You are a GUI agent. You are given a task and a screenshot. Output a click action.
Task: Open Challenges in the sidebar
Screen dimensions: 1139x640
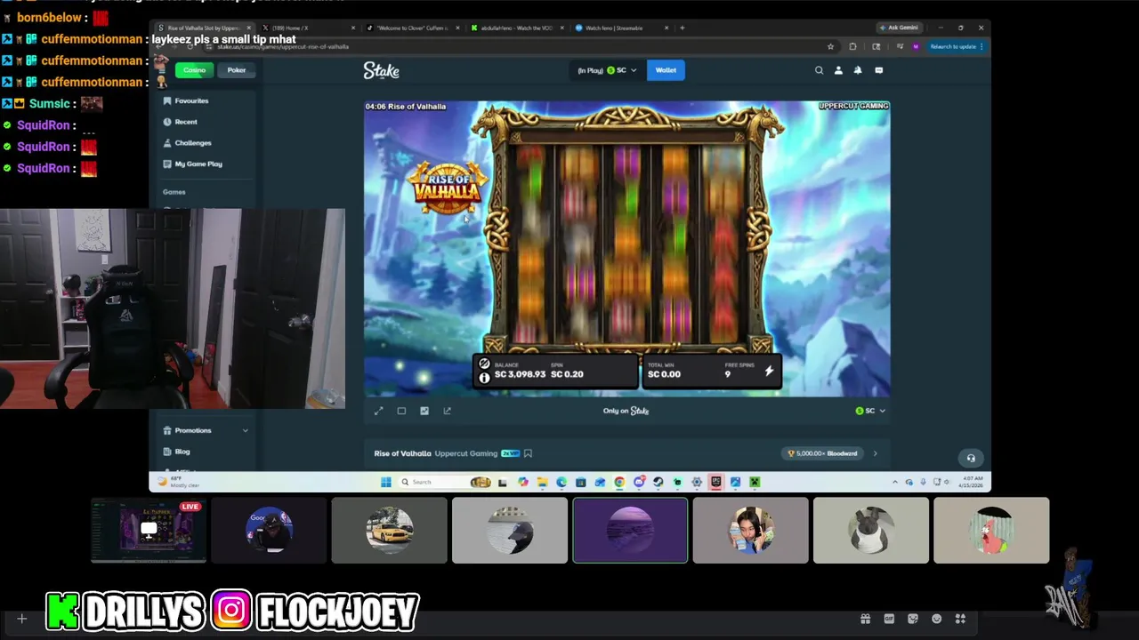tap(188, 143)
